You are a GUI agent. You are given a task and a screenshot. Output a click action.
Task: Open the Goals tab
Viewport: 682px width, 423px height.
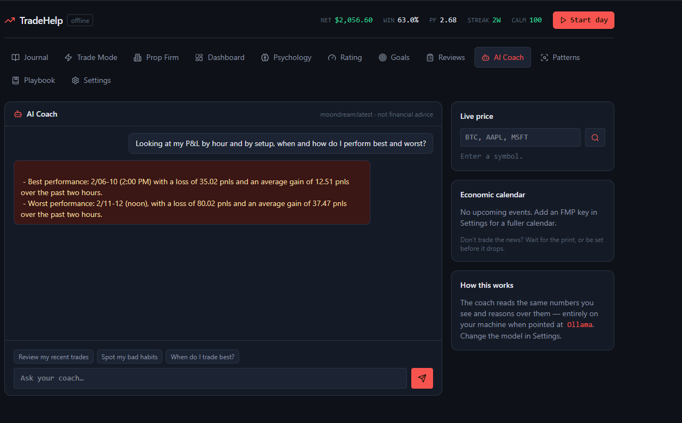click(394, 57)
